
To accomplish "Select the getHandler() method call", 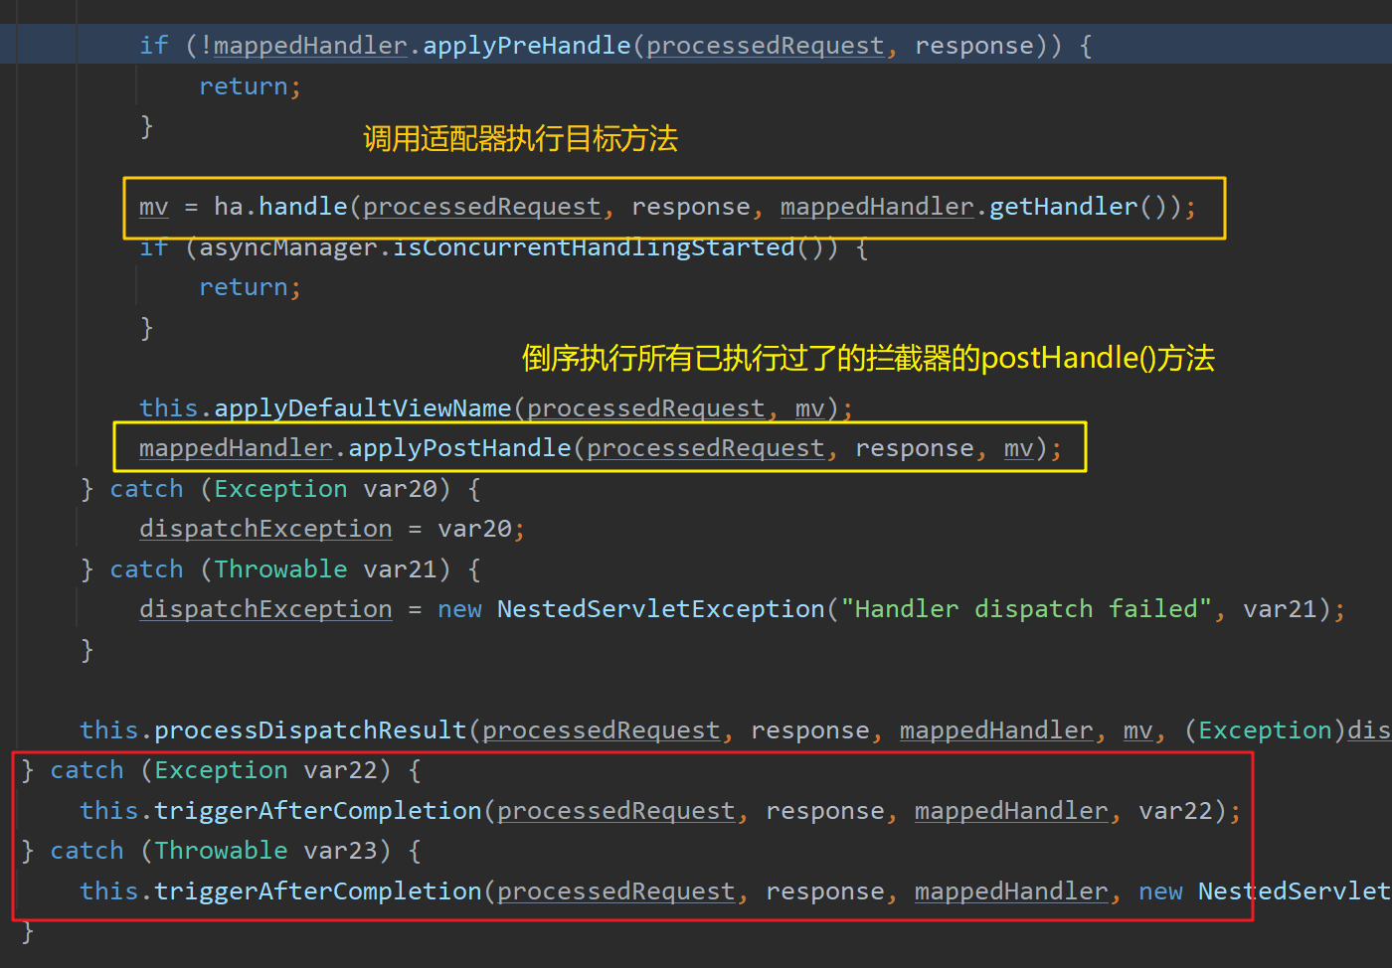I will pyautogui.click(x=1078, y=207).
